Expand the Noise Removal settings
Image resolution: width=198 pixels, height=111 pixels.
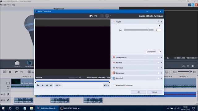coord(161,57)
